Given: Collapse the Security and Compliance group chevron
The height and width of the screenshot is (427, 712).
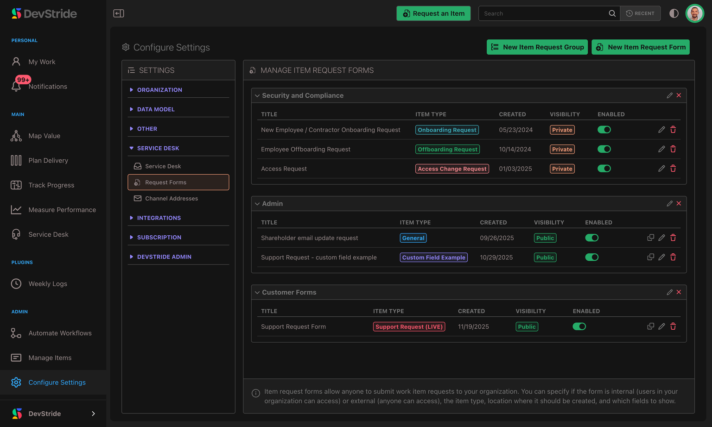Looking at the screenshot, I should (257, 96).
